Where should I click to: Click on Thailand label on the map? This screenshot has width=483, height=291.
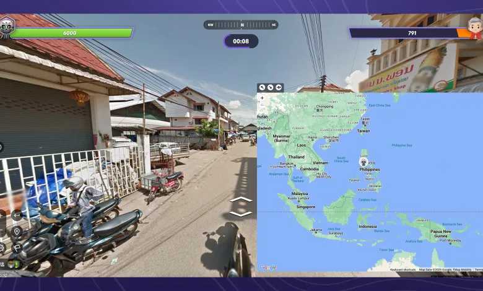(x=296, y=157)
